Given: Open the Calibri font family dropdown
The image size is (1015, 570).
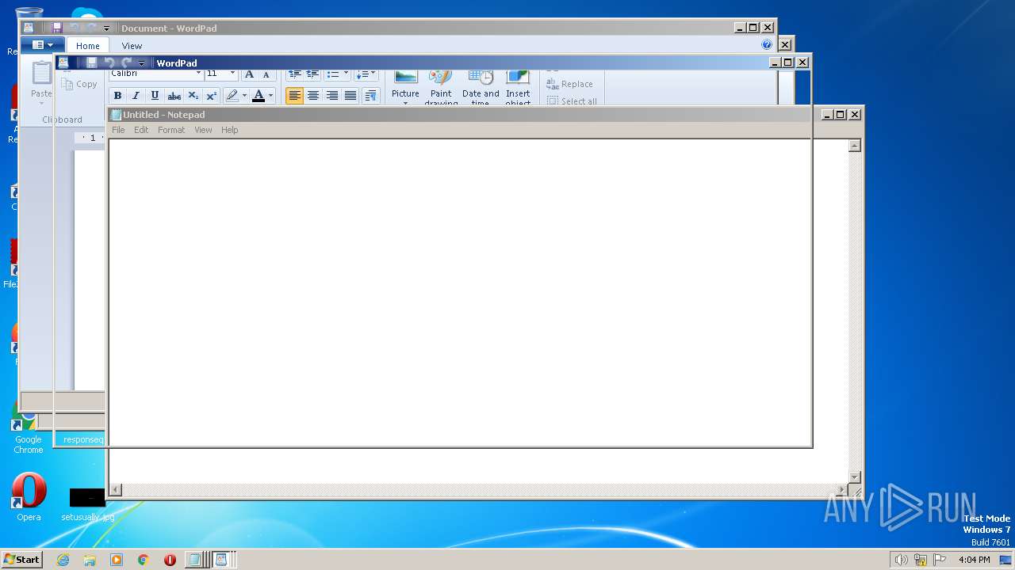Looking at the screenshot, I should coord(198,74).
